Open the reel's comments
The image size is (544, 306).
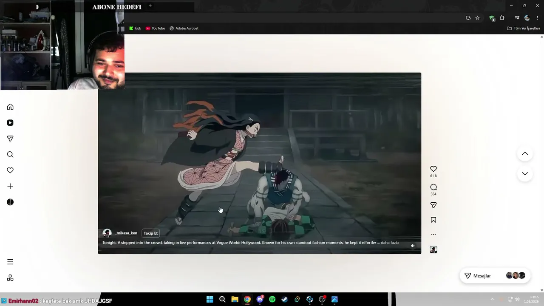pos(433,187)
